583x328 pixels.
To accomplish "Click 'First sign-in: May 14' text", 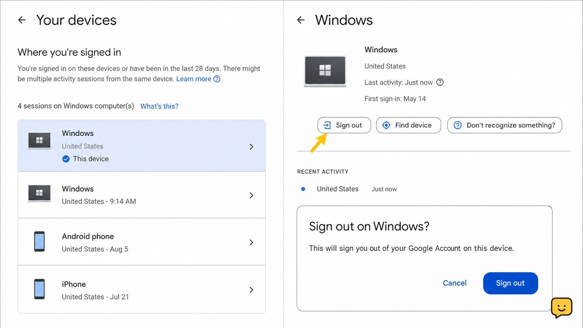I will click(x=395, y=99).
